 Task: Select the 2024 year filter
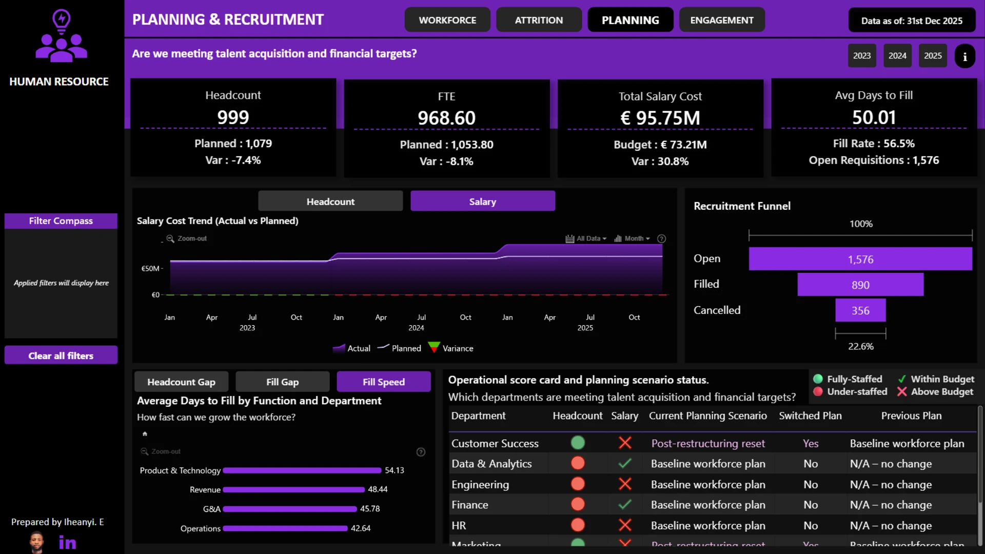(x=897, y=56)
